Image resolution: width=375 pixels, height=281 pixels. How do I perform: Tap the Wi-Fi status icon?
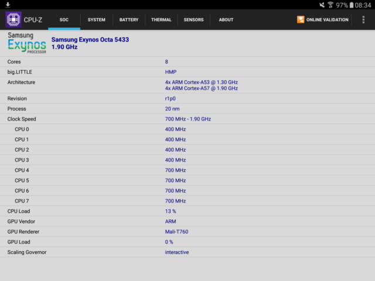[330, 5]
